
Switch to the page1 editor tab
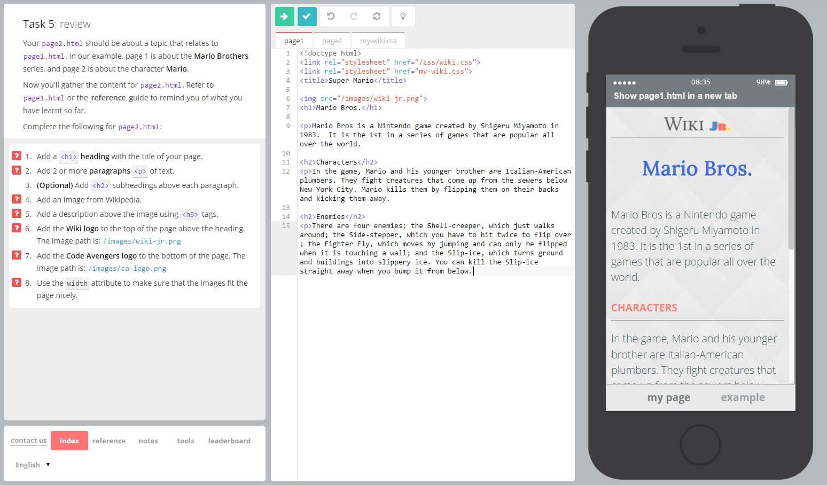click(x=294, y=41)
